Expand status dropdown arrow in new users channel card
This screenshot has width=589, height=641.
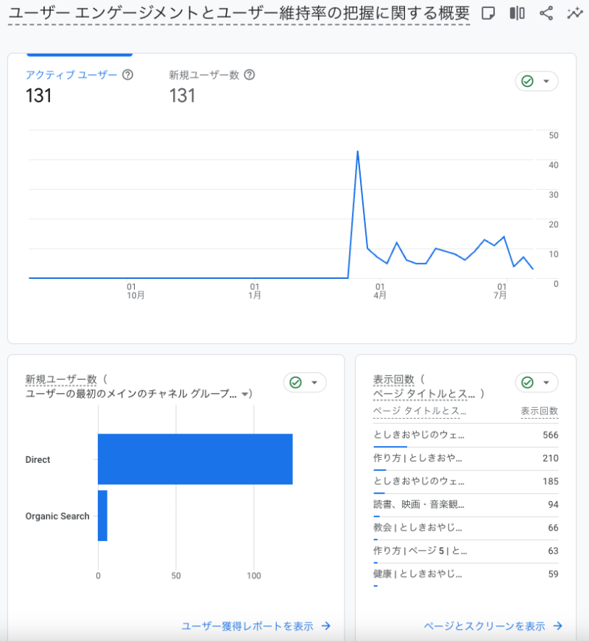[x=314, y=383]
